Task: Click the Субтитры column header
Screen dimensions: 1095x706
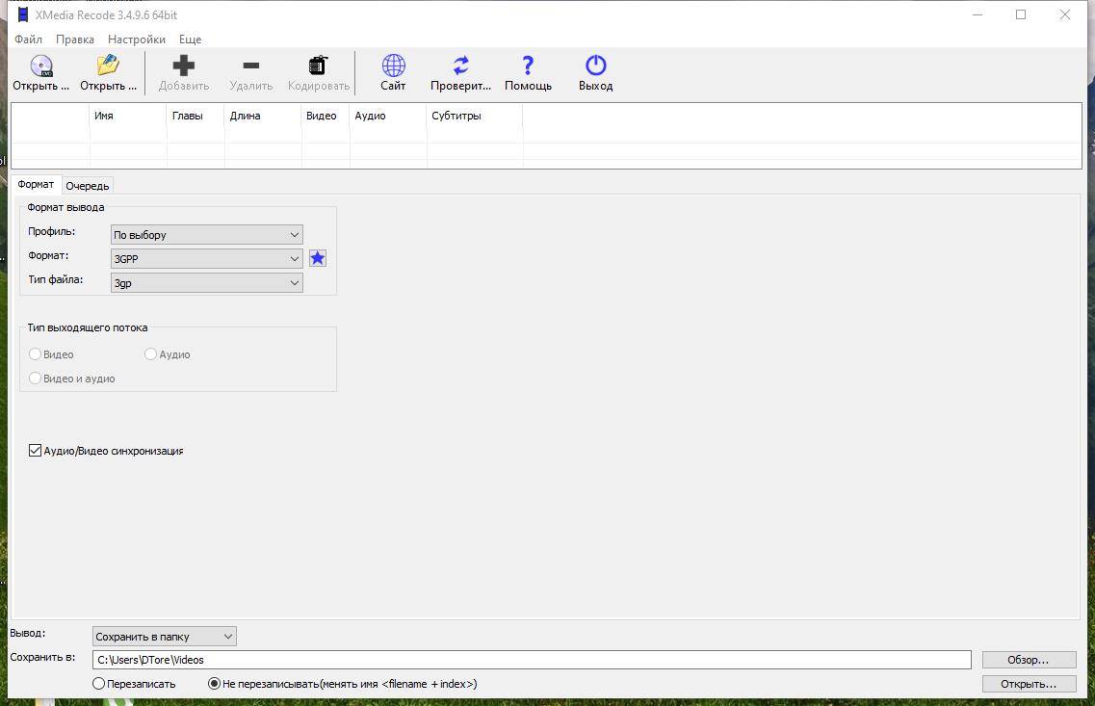Action: pyautogui.click(x=474, y=116)
